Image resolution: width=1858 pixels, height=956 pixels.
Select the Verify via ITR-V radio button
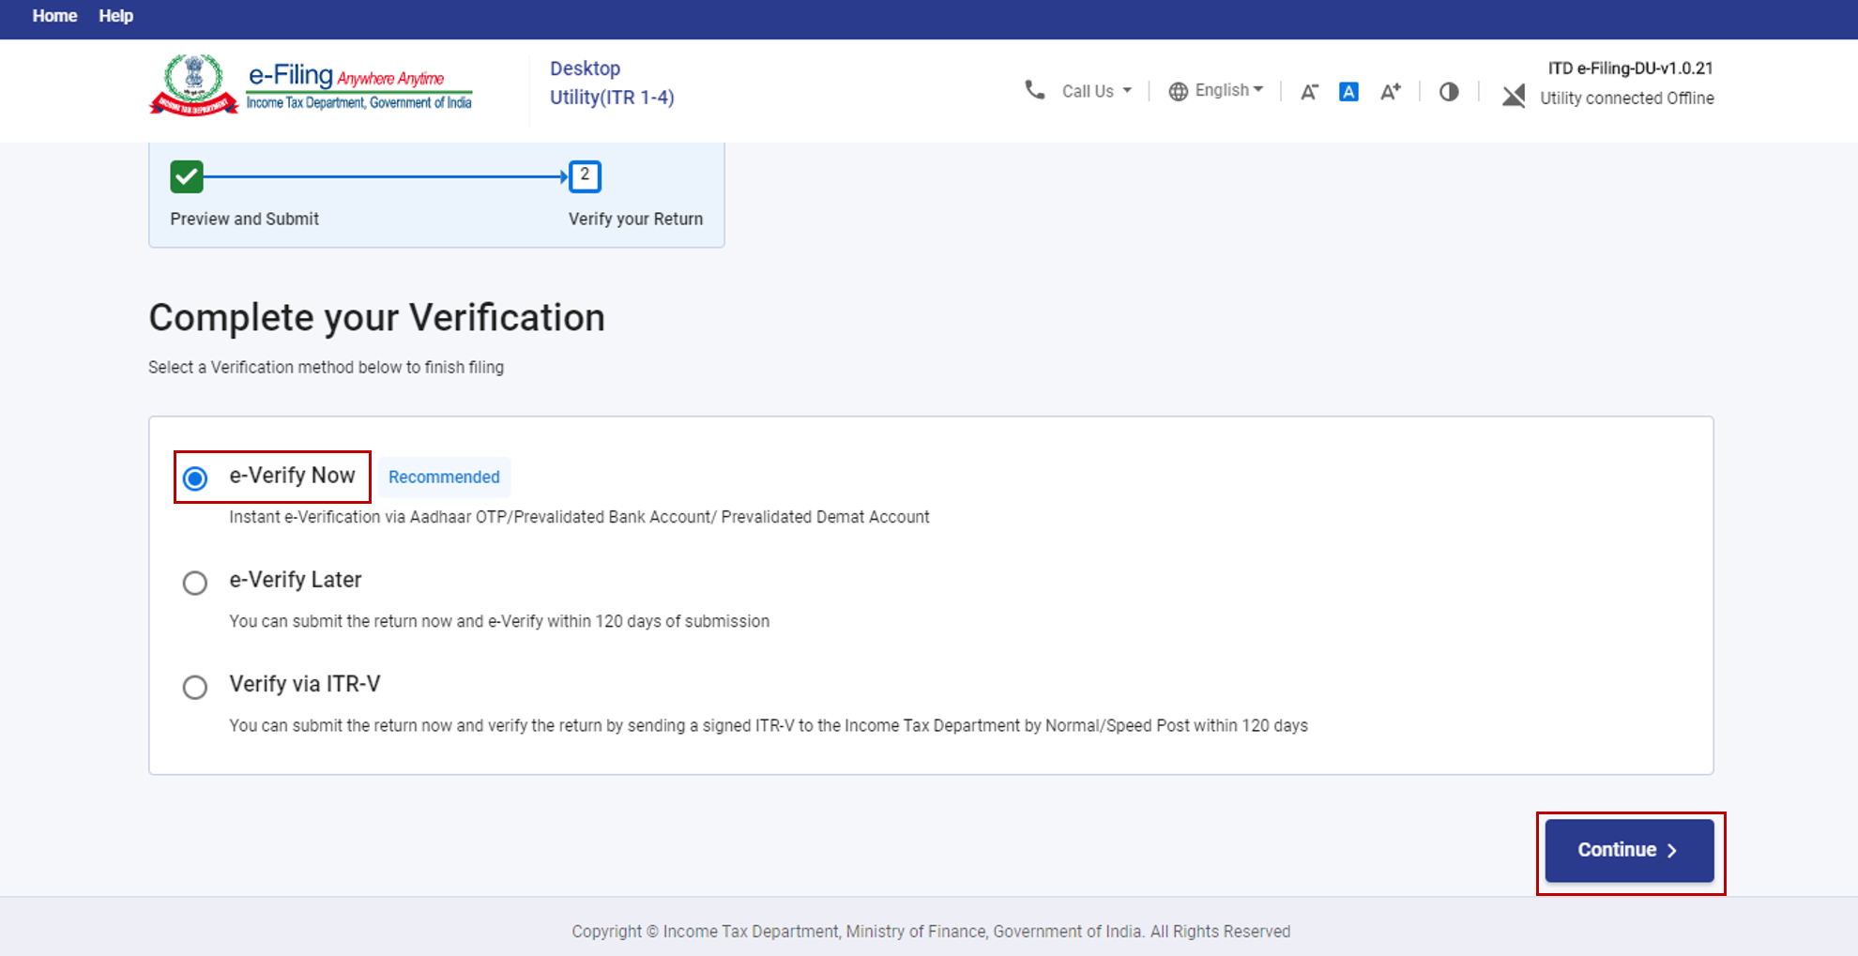tap(195, 687)
